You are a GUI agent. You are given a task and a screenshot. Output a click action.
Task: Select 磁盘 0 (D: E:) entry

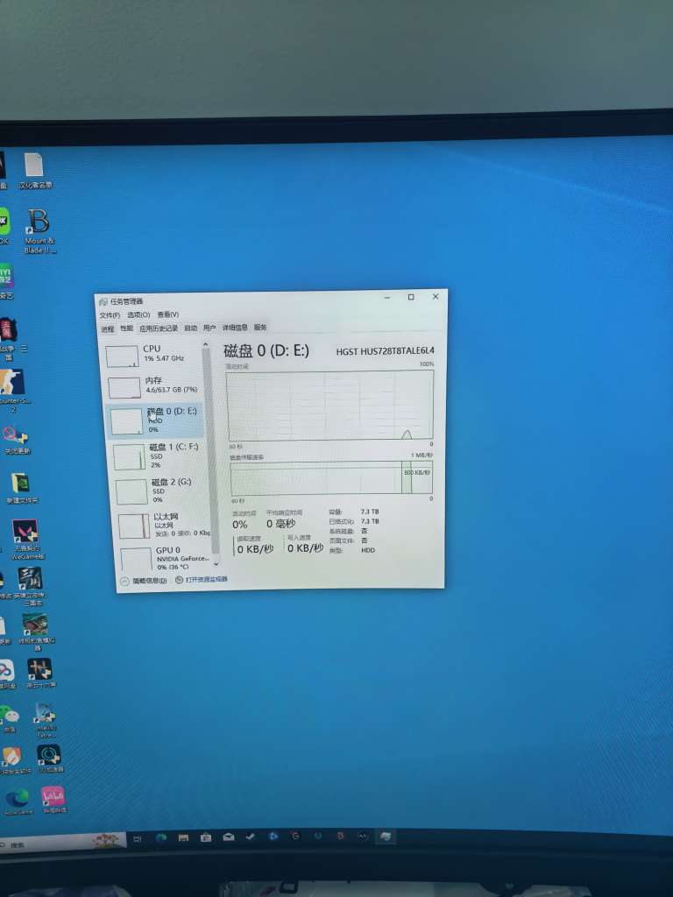156,420
